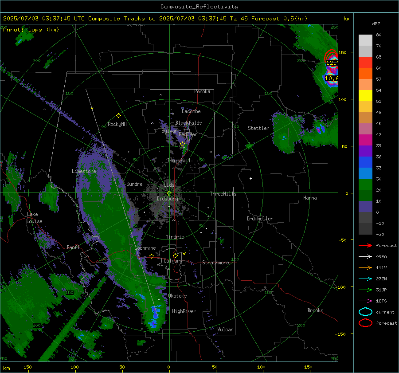399x373 pixels.
Task: Click the Innisfail town label
Action: [179, 161]
